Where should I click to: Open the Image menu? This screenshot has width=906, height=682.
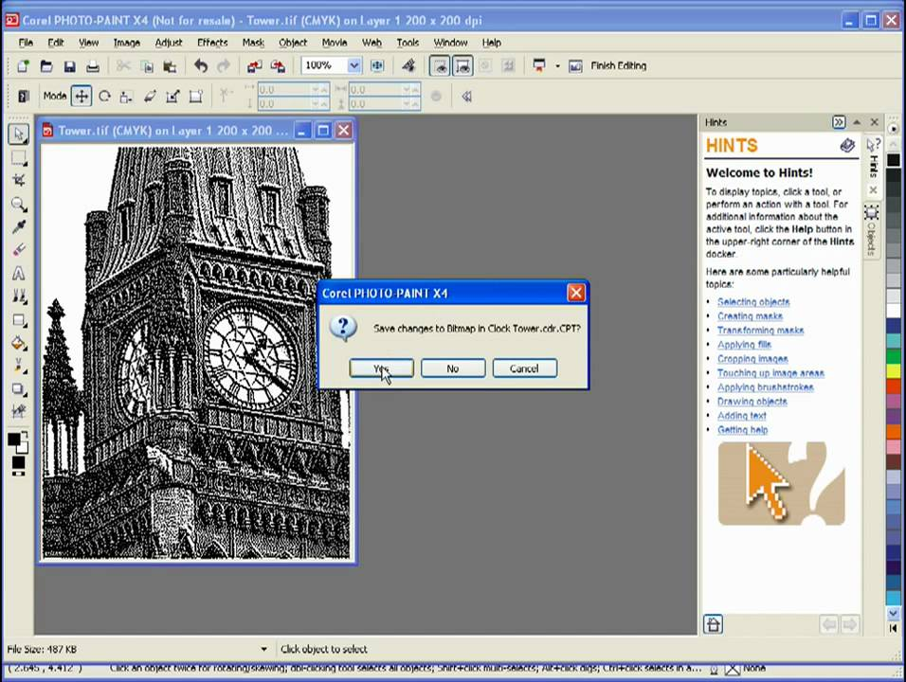(x=127, y=43)
